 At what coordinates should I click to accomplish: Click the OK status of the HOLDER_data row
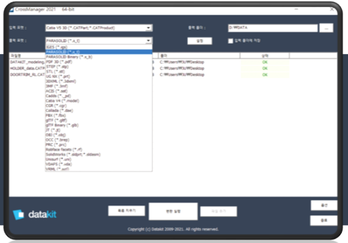265,68
